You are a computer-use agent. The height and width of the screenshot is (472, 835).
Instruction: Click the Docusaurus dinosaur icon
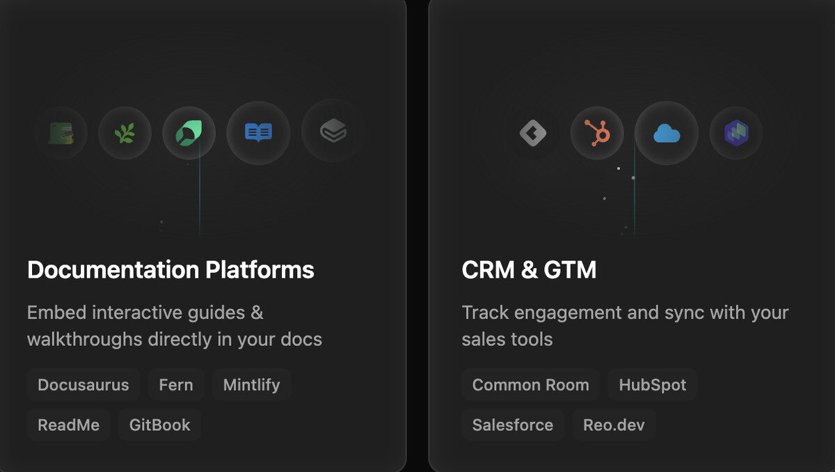(61, 132)
